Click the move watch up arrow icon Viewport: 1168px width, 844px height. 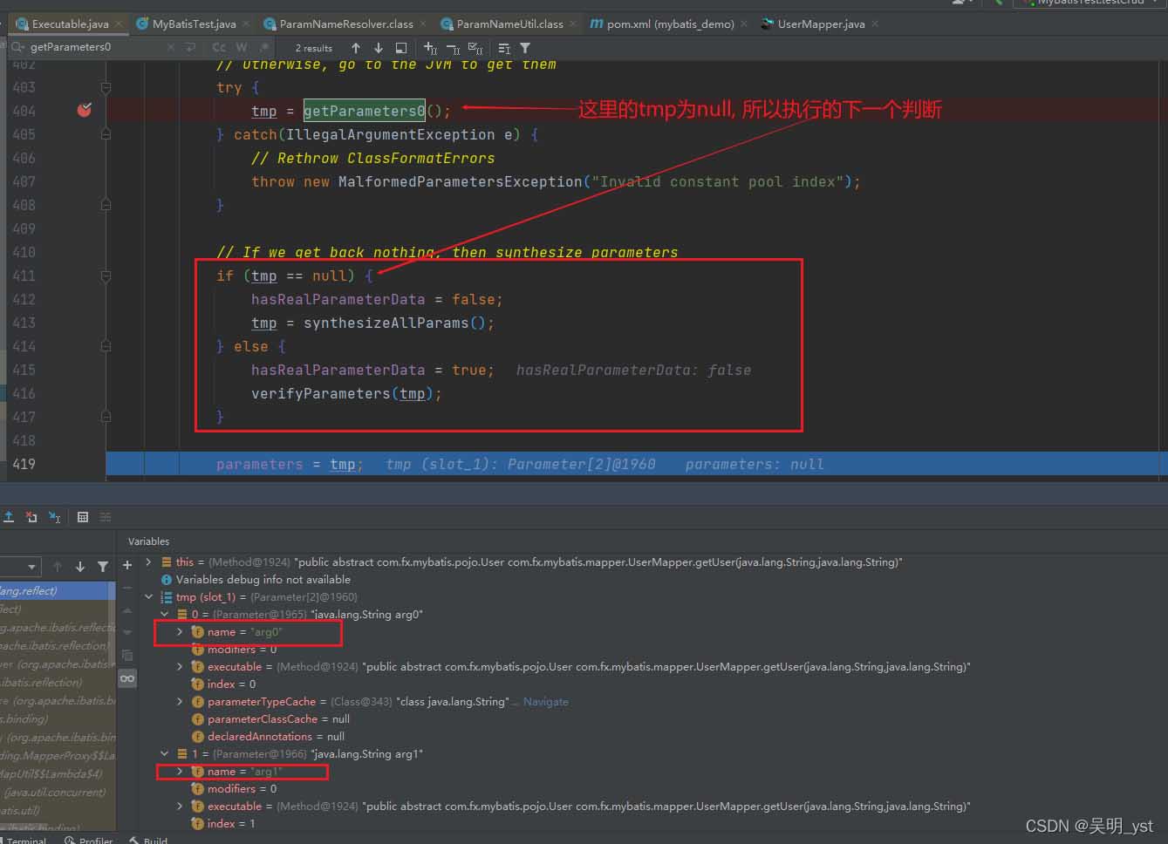pos(127,610)
